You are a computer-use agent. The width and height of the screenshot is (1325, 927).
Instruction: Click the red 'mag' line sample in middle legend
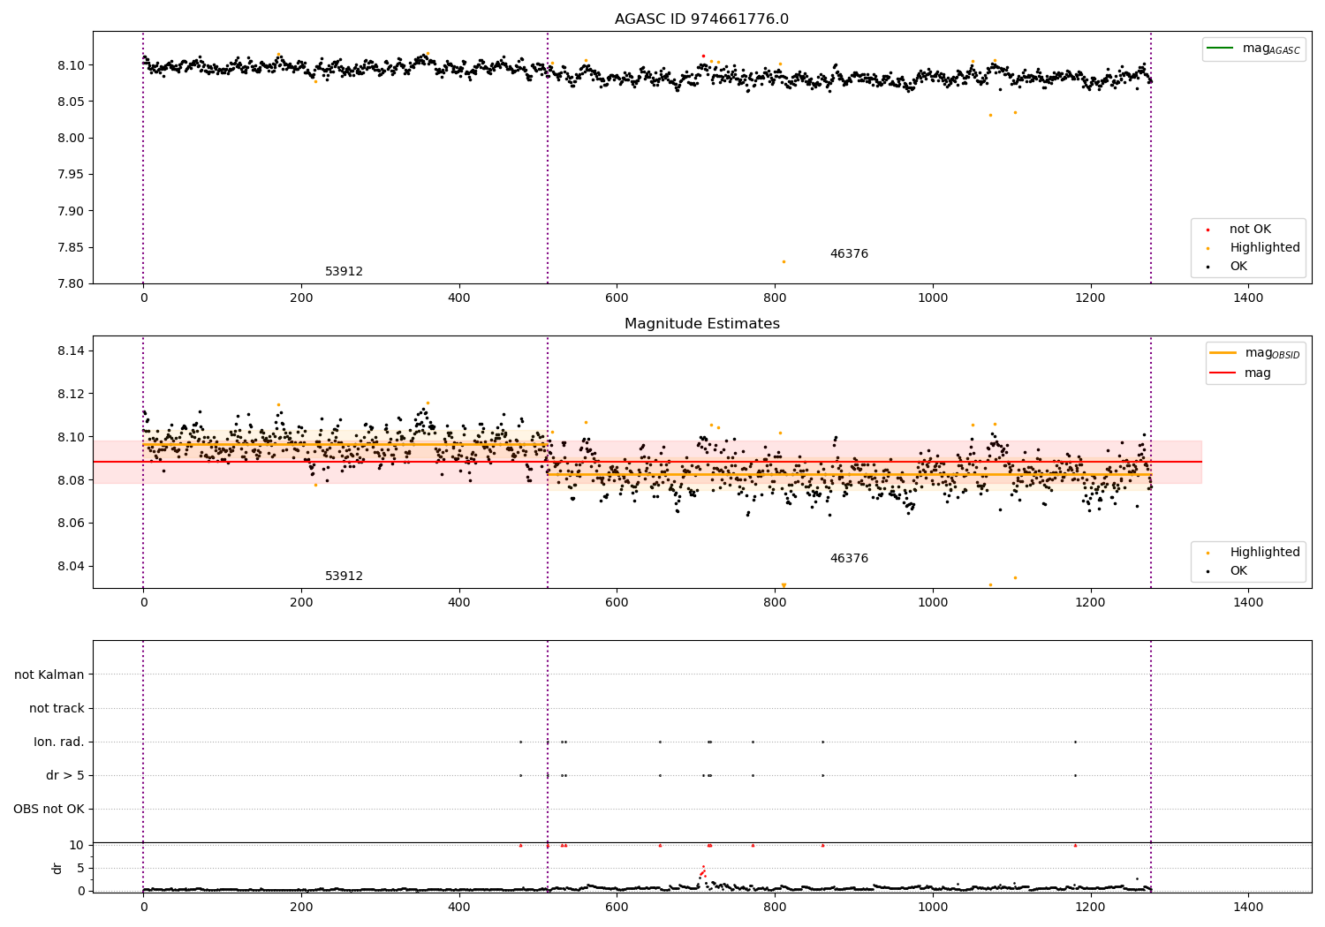(x=1223, y=373)
